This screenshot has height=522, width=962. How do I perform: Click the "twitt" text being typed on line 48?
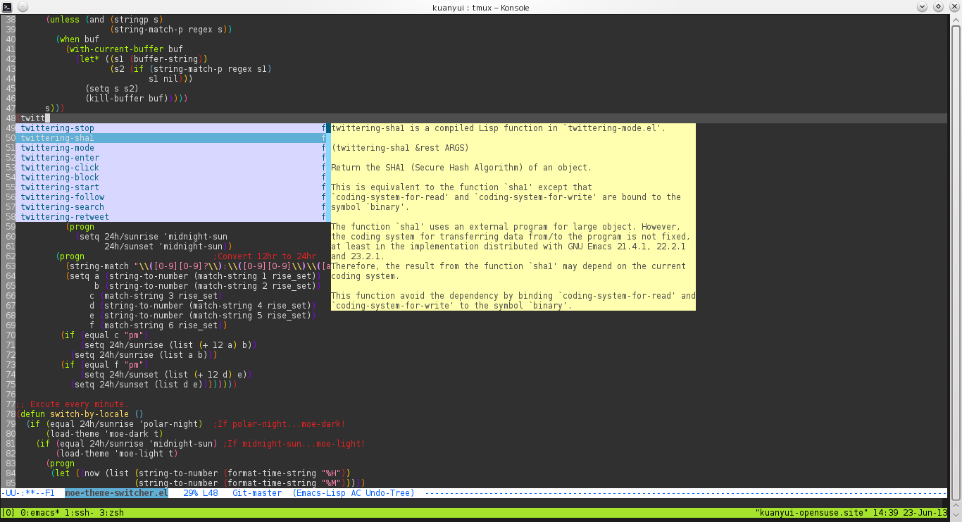click(32, 118)
